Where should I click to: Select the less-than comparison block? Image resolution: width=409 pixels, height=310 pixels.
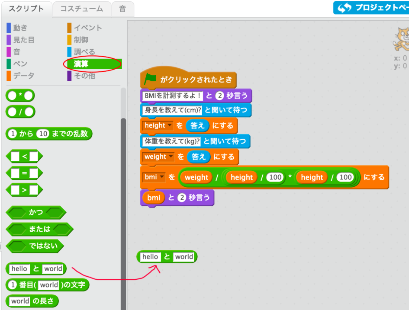click(24, 156)
